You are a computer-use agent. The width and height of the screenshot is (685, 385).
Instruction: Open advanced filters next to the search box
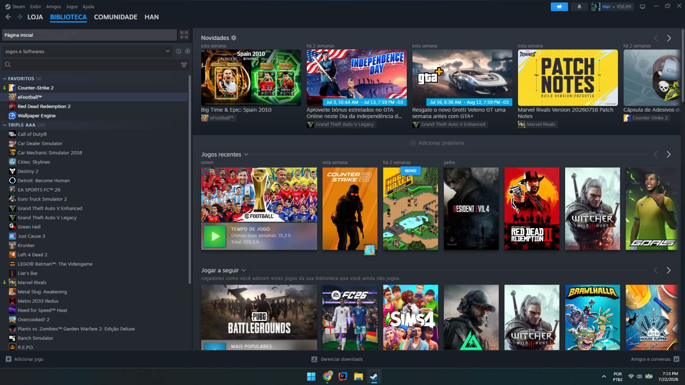click(184, 65)
